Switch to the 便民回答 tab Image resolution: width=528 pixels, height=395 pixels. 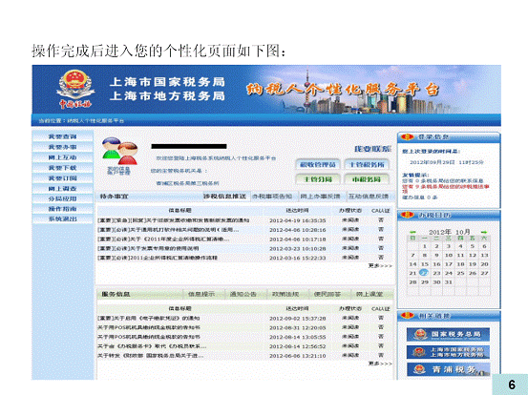(x=327, y=294)
